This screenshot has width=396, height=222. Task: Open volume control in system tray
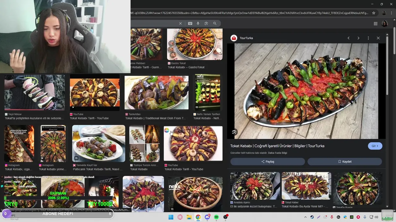pos(377,217)
